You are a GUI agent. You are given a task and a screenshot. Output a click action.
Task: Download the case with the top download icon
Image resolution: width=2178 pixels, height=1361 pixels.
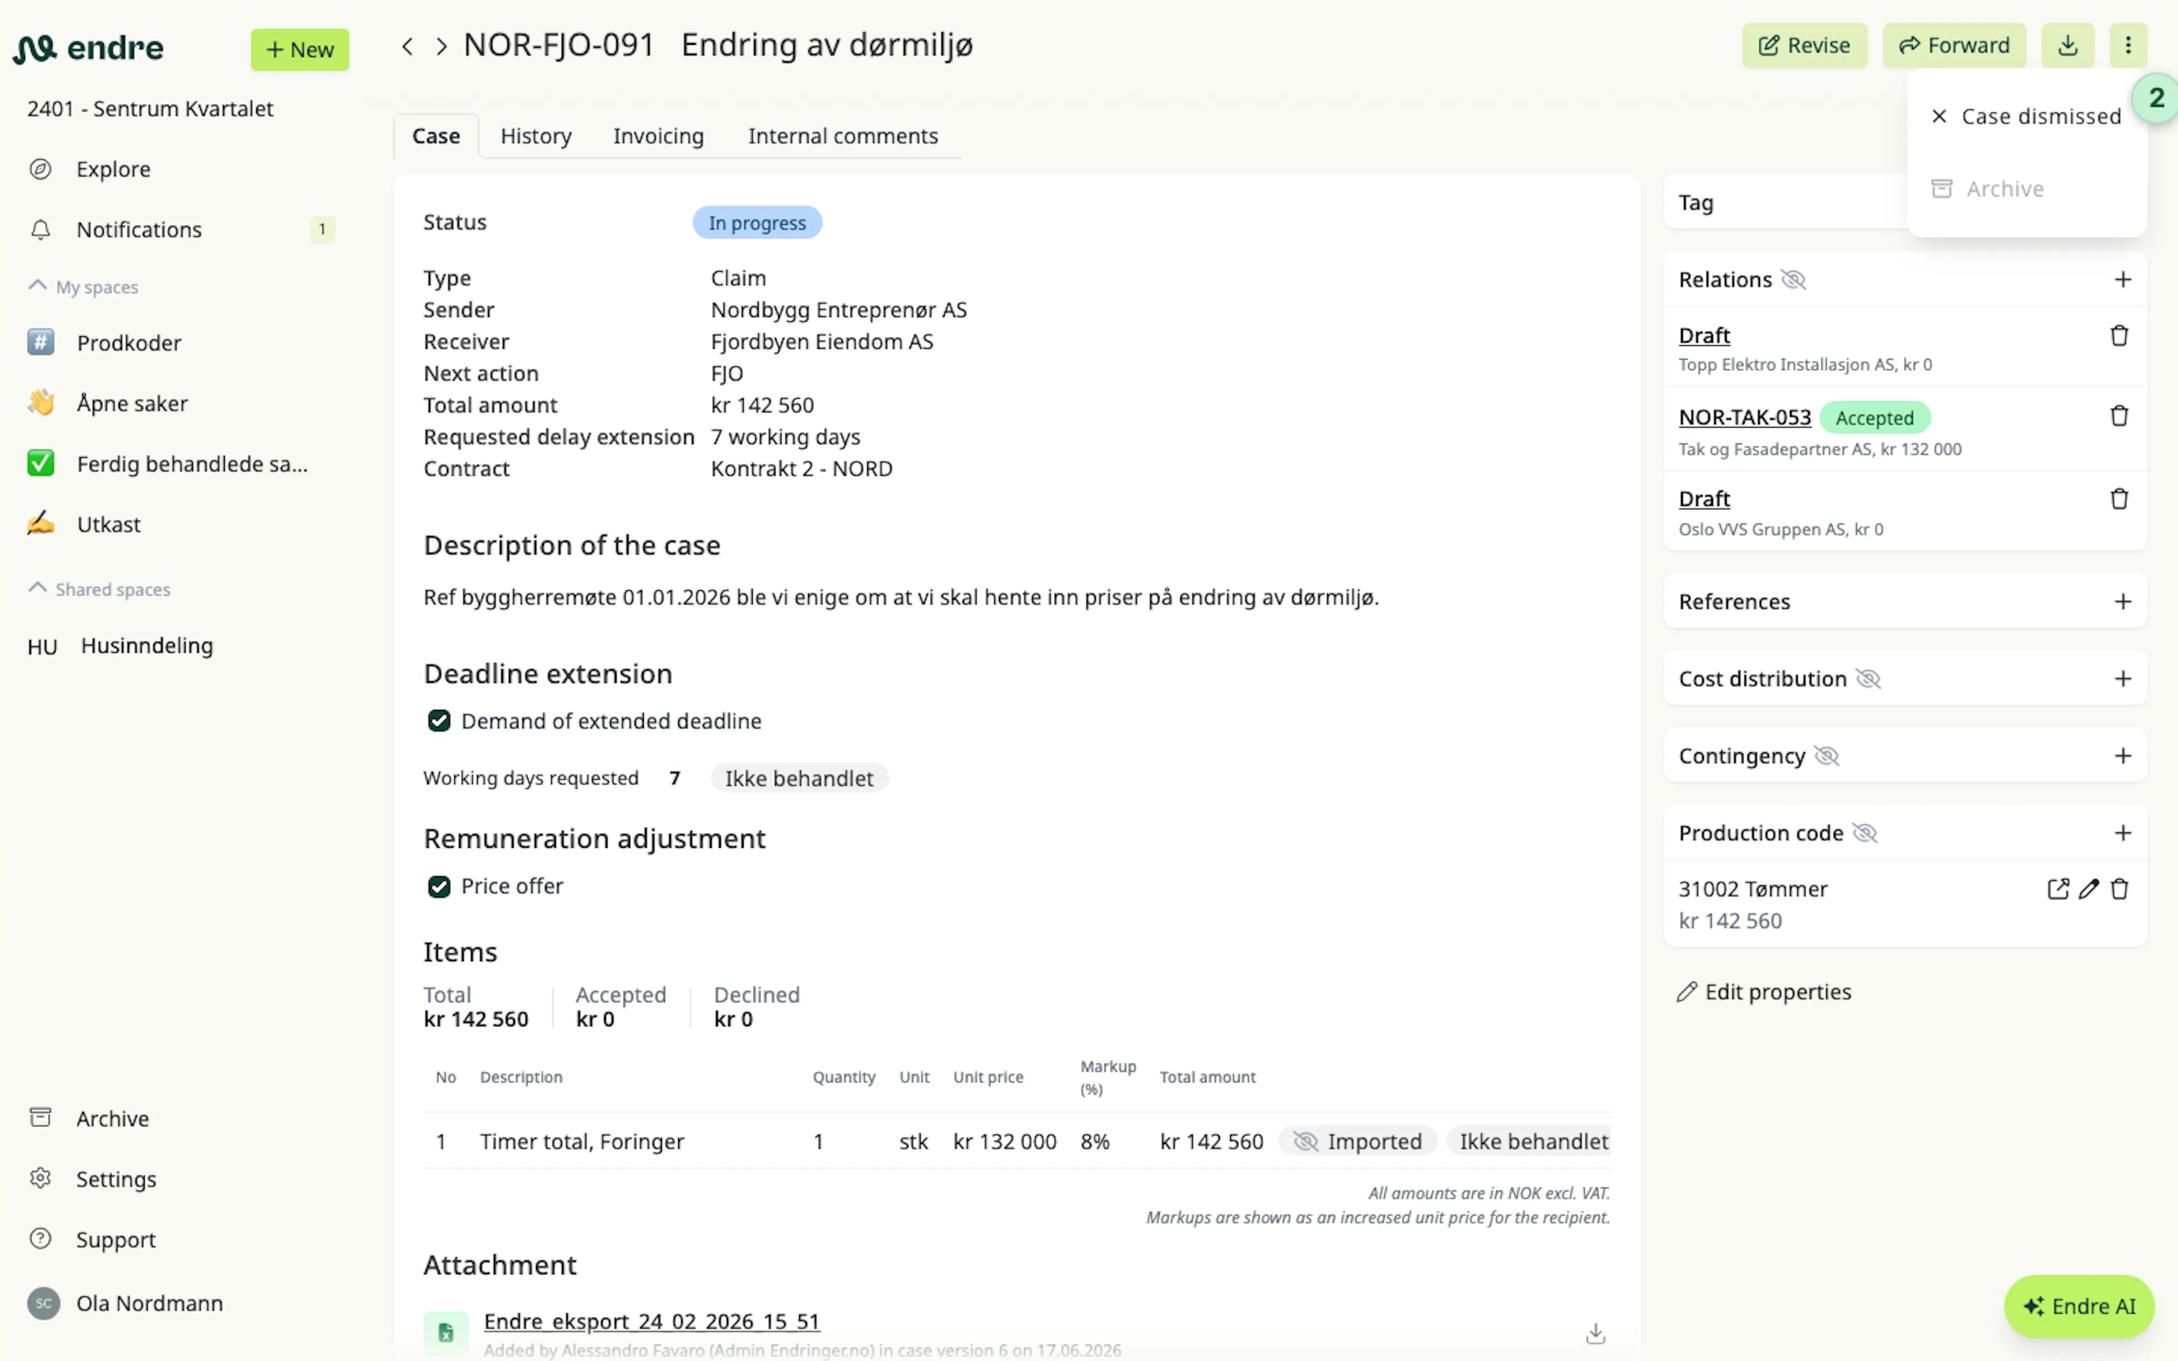tap(2067, 46)
